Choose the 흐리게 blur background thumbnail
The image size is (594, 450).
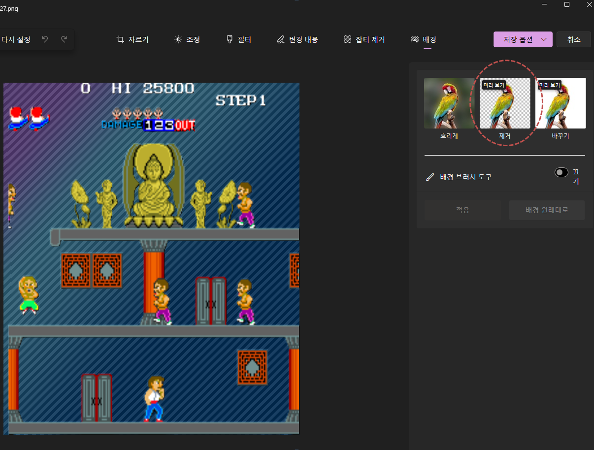coord(449,103)
